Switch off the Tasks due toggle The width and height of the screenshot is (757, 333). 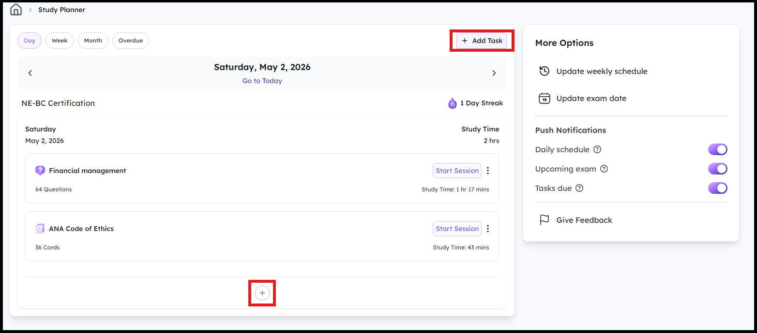[718, 188]
